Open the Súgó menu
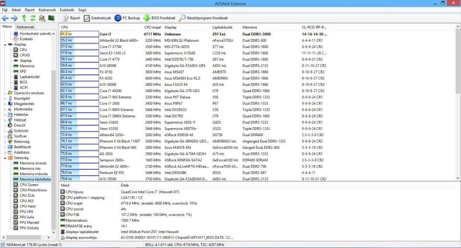This screenshot has height=248, width=461. [82, 10]
